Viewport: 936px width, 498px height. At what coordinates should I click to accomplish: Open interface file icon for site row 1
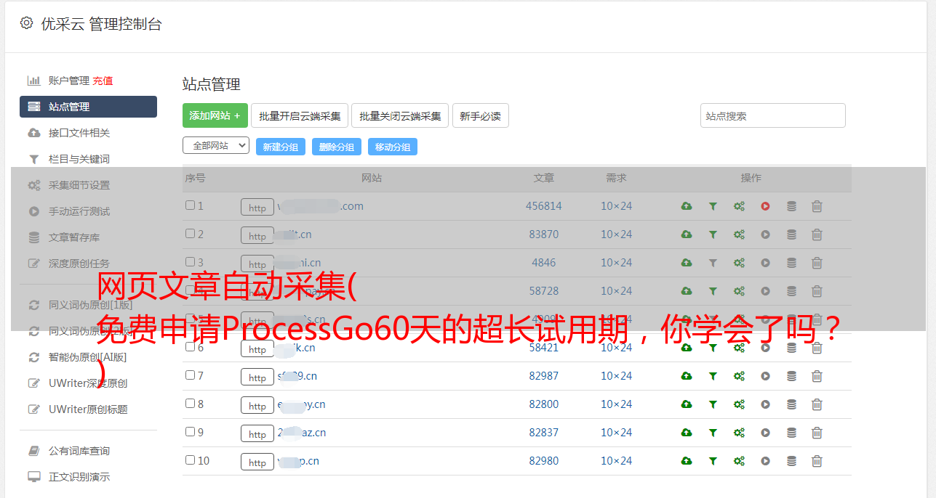coord(687,206)
